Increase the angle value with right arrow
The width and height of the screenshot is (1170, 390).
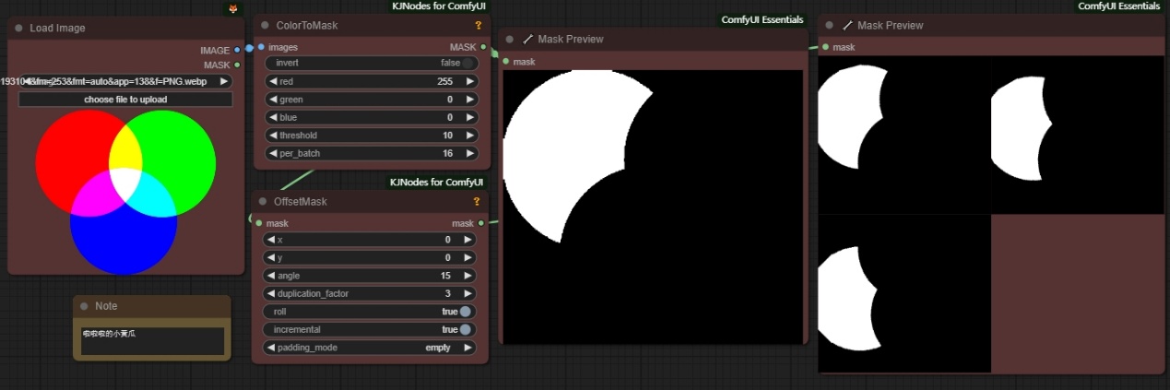(x=468, y=276)
